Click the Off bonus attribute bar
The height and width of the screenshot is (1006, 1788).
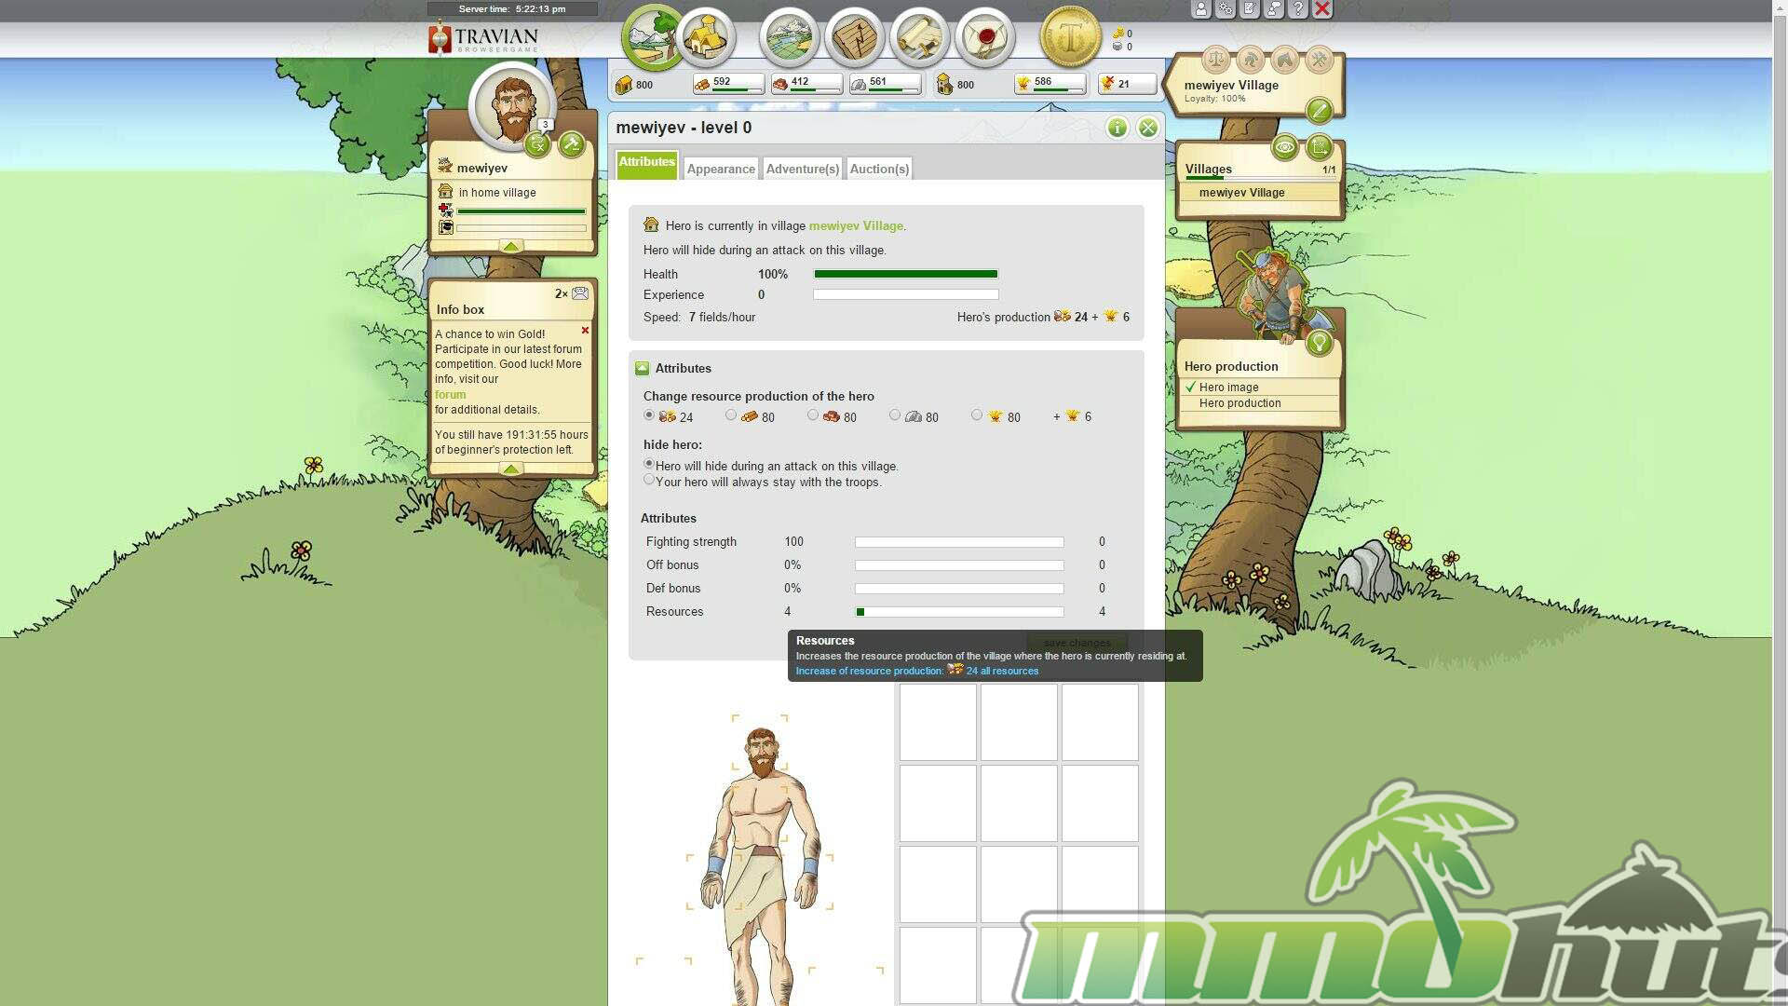coord(959,565)
